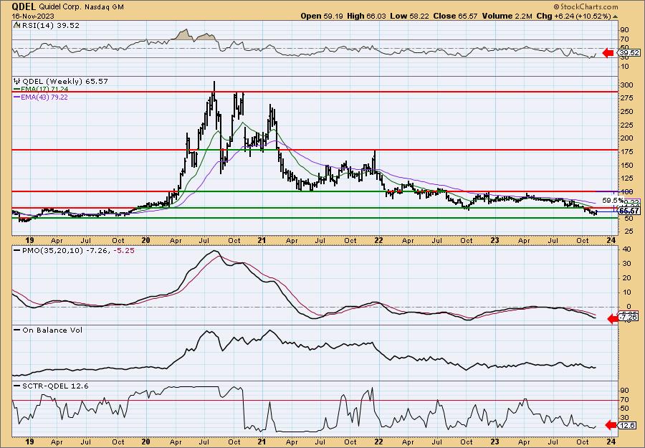Click the green EMA(17) legend line swatch

pyautogui.click(x=17, y=90)
